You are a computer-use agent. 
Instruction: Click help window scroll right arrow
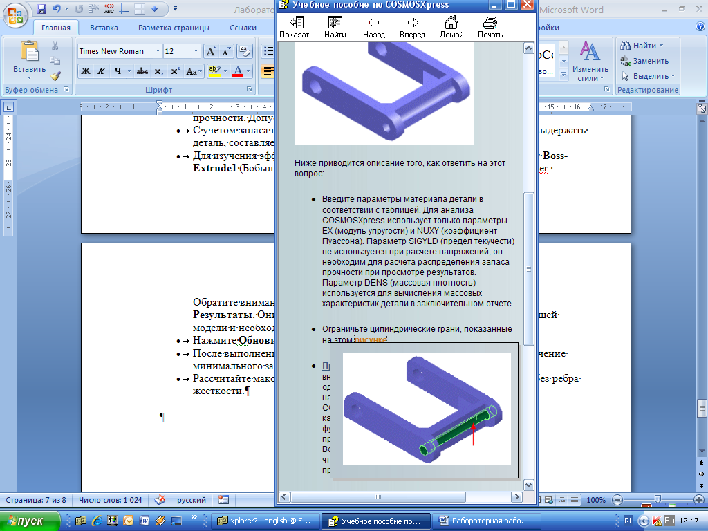coord(516,496)
